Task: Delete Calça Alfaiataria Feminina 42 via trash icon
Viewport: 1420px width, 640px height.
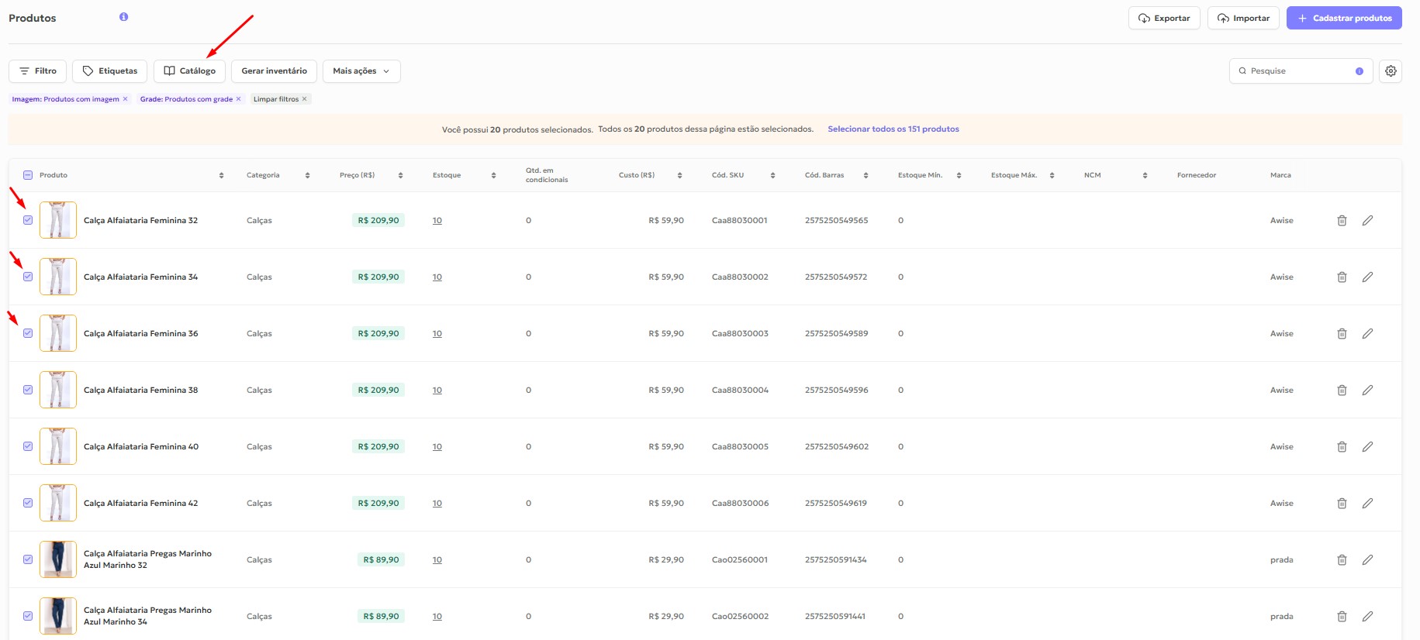Action: [x=1342, y=504]
